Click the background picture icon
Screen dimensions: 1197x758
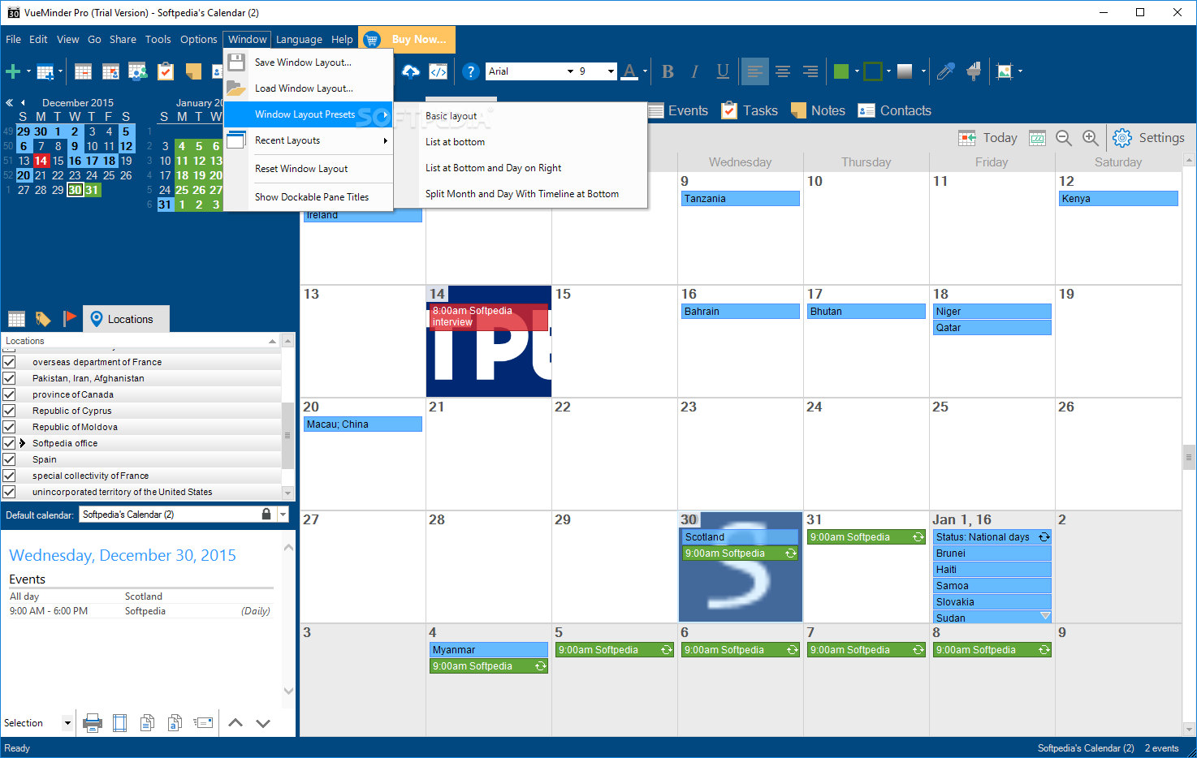[1005, 71]
